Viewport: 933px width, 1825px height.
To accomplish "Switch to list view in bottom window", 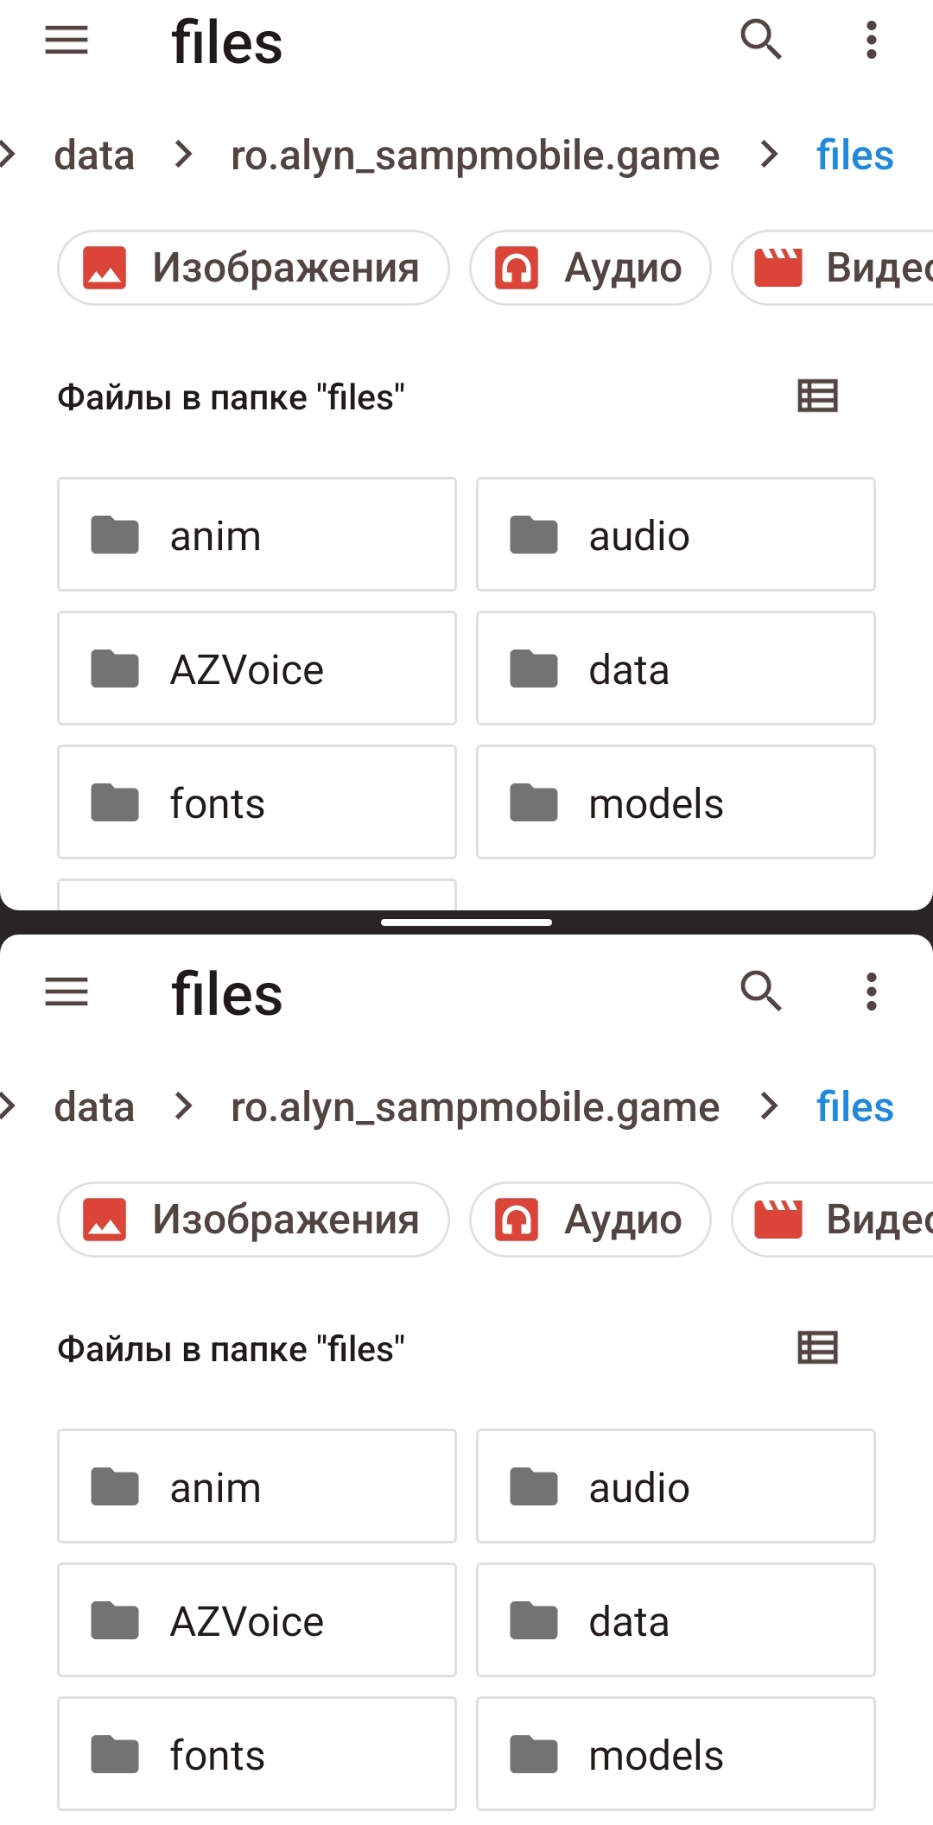I will [x=817, y=1347].
